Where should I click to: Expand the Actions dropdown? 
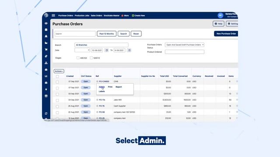[59, 71]
